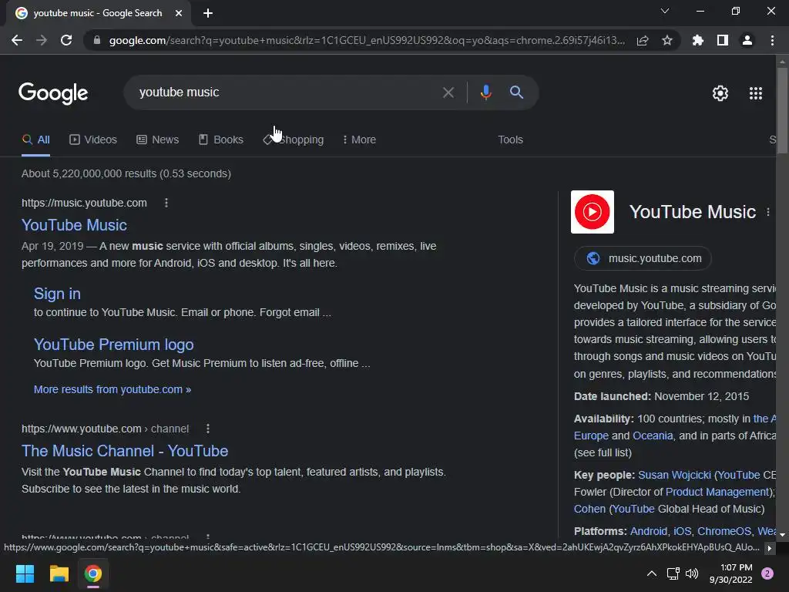Open the Google apps grid

coord(756,93)
